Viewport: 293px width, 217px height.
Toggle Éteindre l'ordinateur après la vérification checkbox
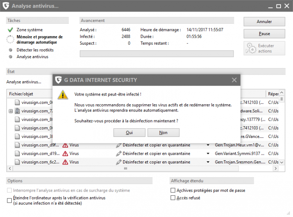[x=10, y=201]
